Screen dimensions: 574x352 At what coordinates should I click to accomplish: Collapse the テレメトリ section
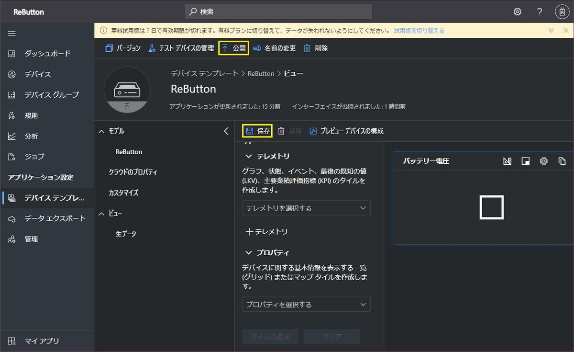click(x=248, y=156)
